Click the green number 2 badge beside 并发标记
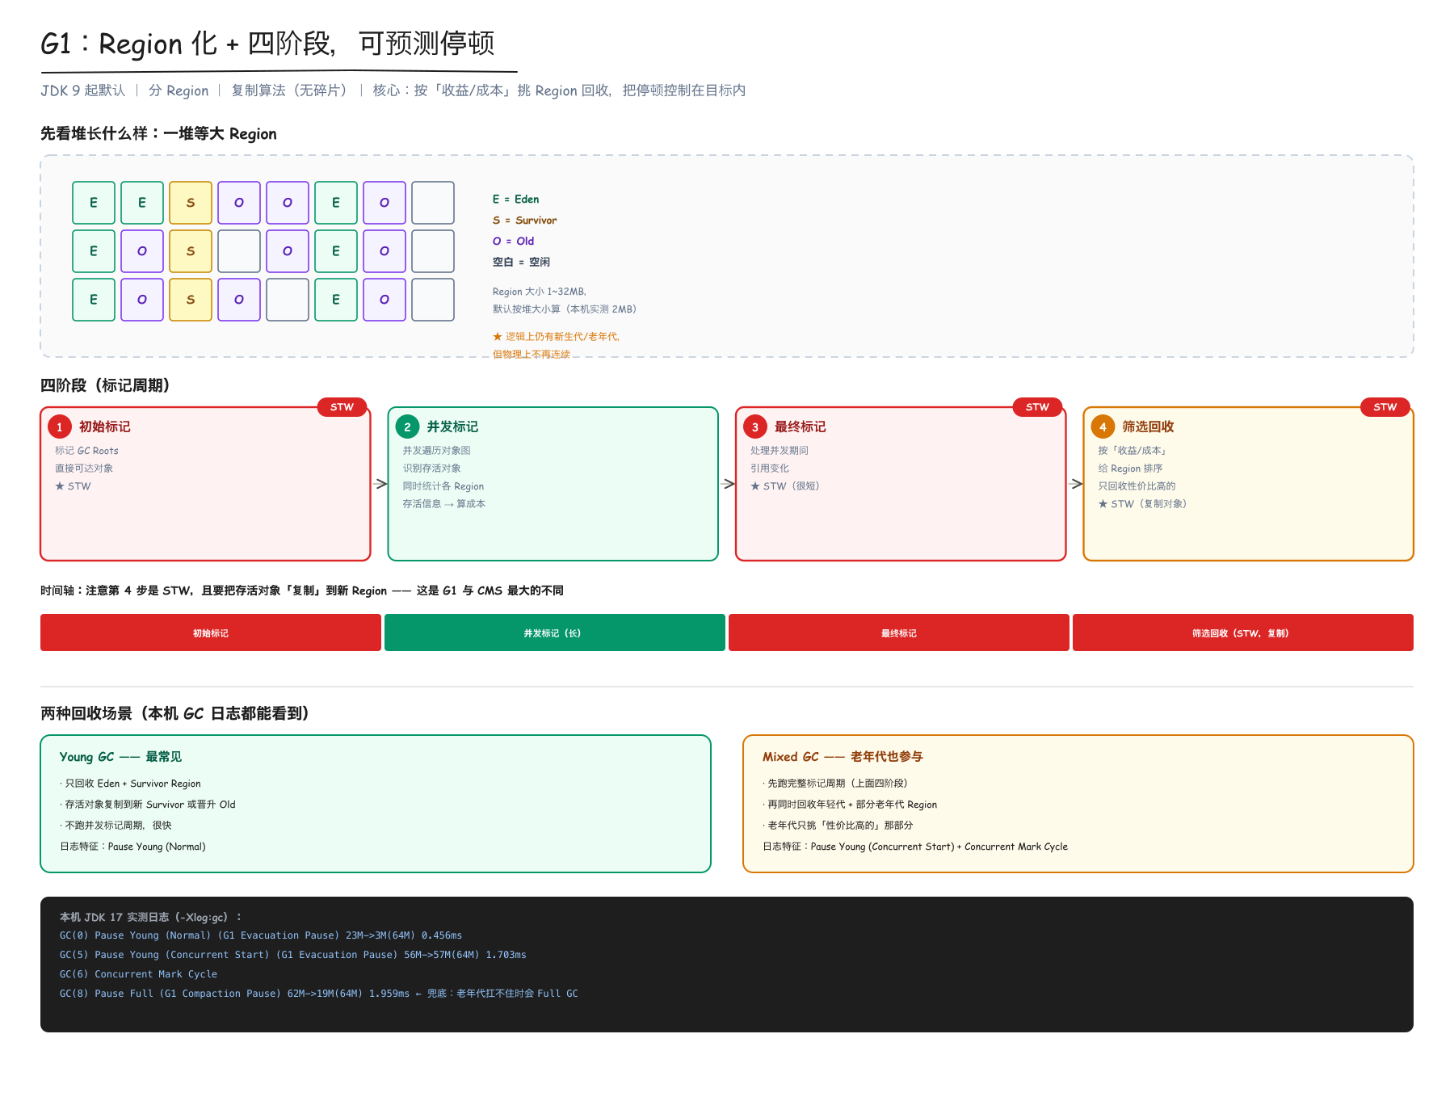Screen dimensions: 1454x1097 pyautogui.click(x=407, y=427)
